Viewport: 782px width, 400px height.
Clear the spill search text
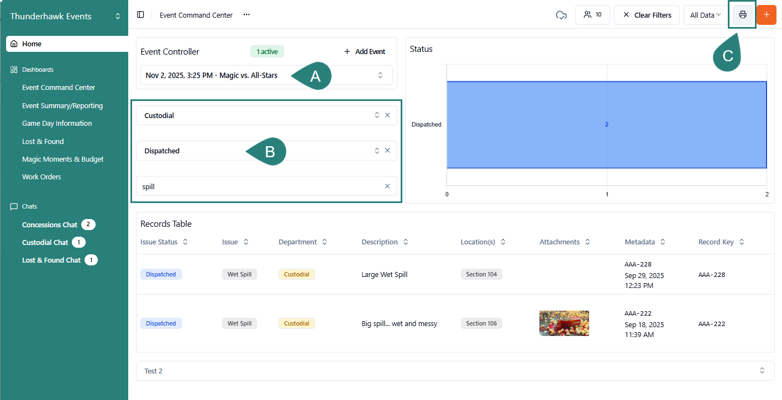click(x=387, y=186)
